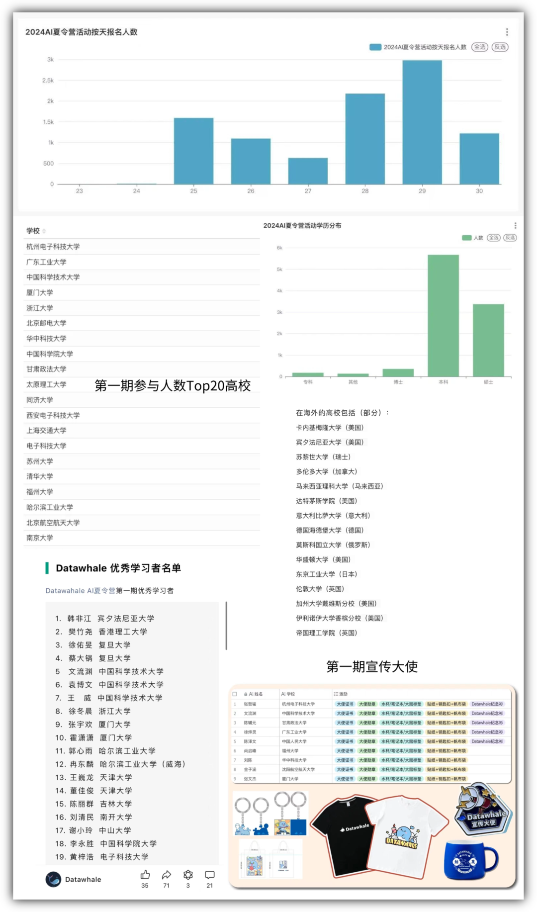This screenshot has width=537, height=912.
Task: Select the bar for day 25
Action: coord(193,151)
